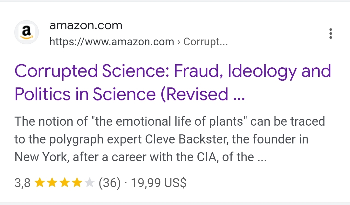Screen dimensions: 350x205
Task: Click the fourth gold rating star
Action: tap(77, 183)
